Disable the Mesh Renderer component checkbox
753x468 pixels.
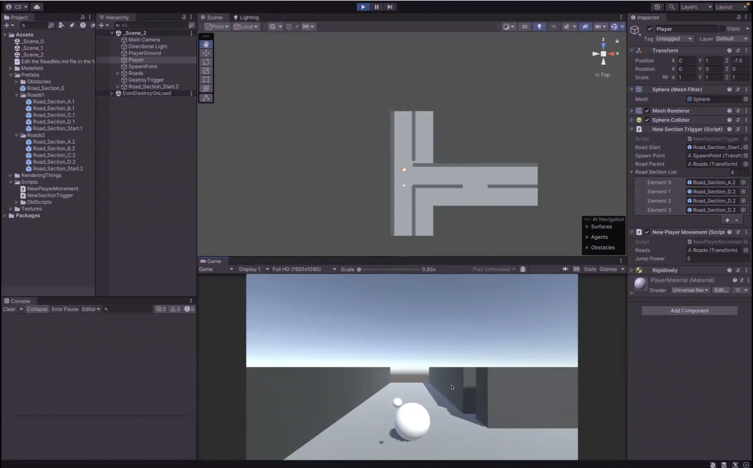coord(647,111)
